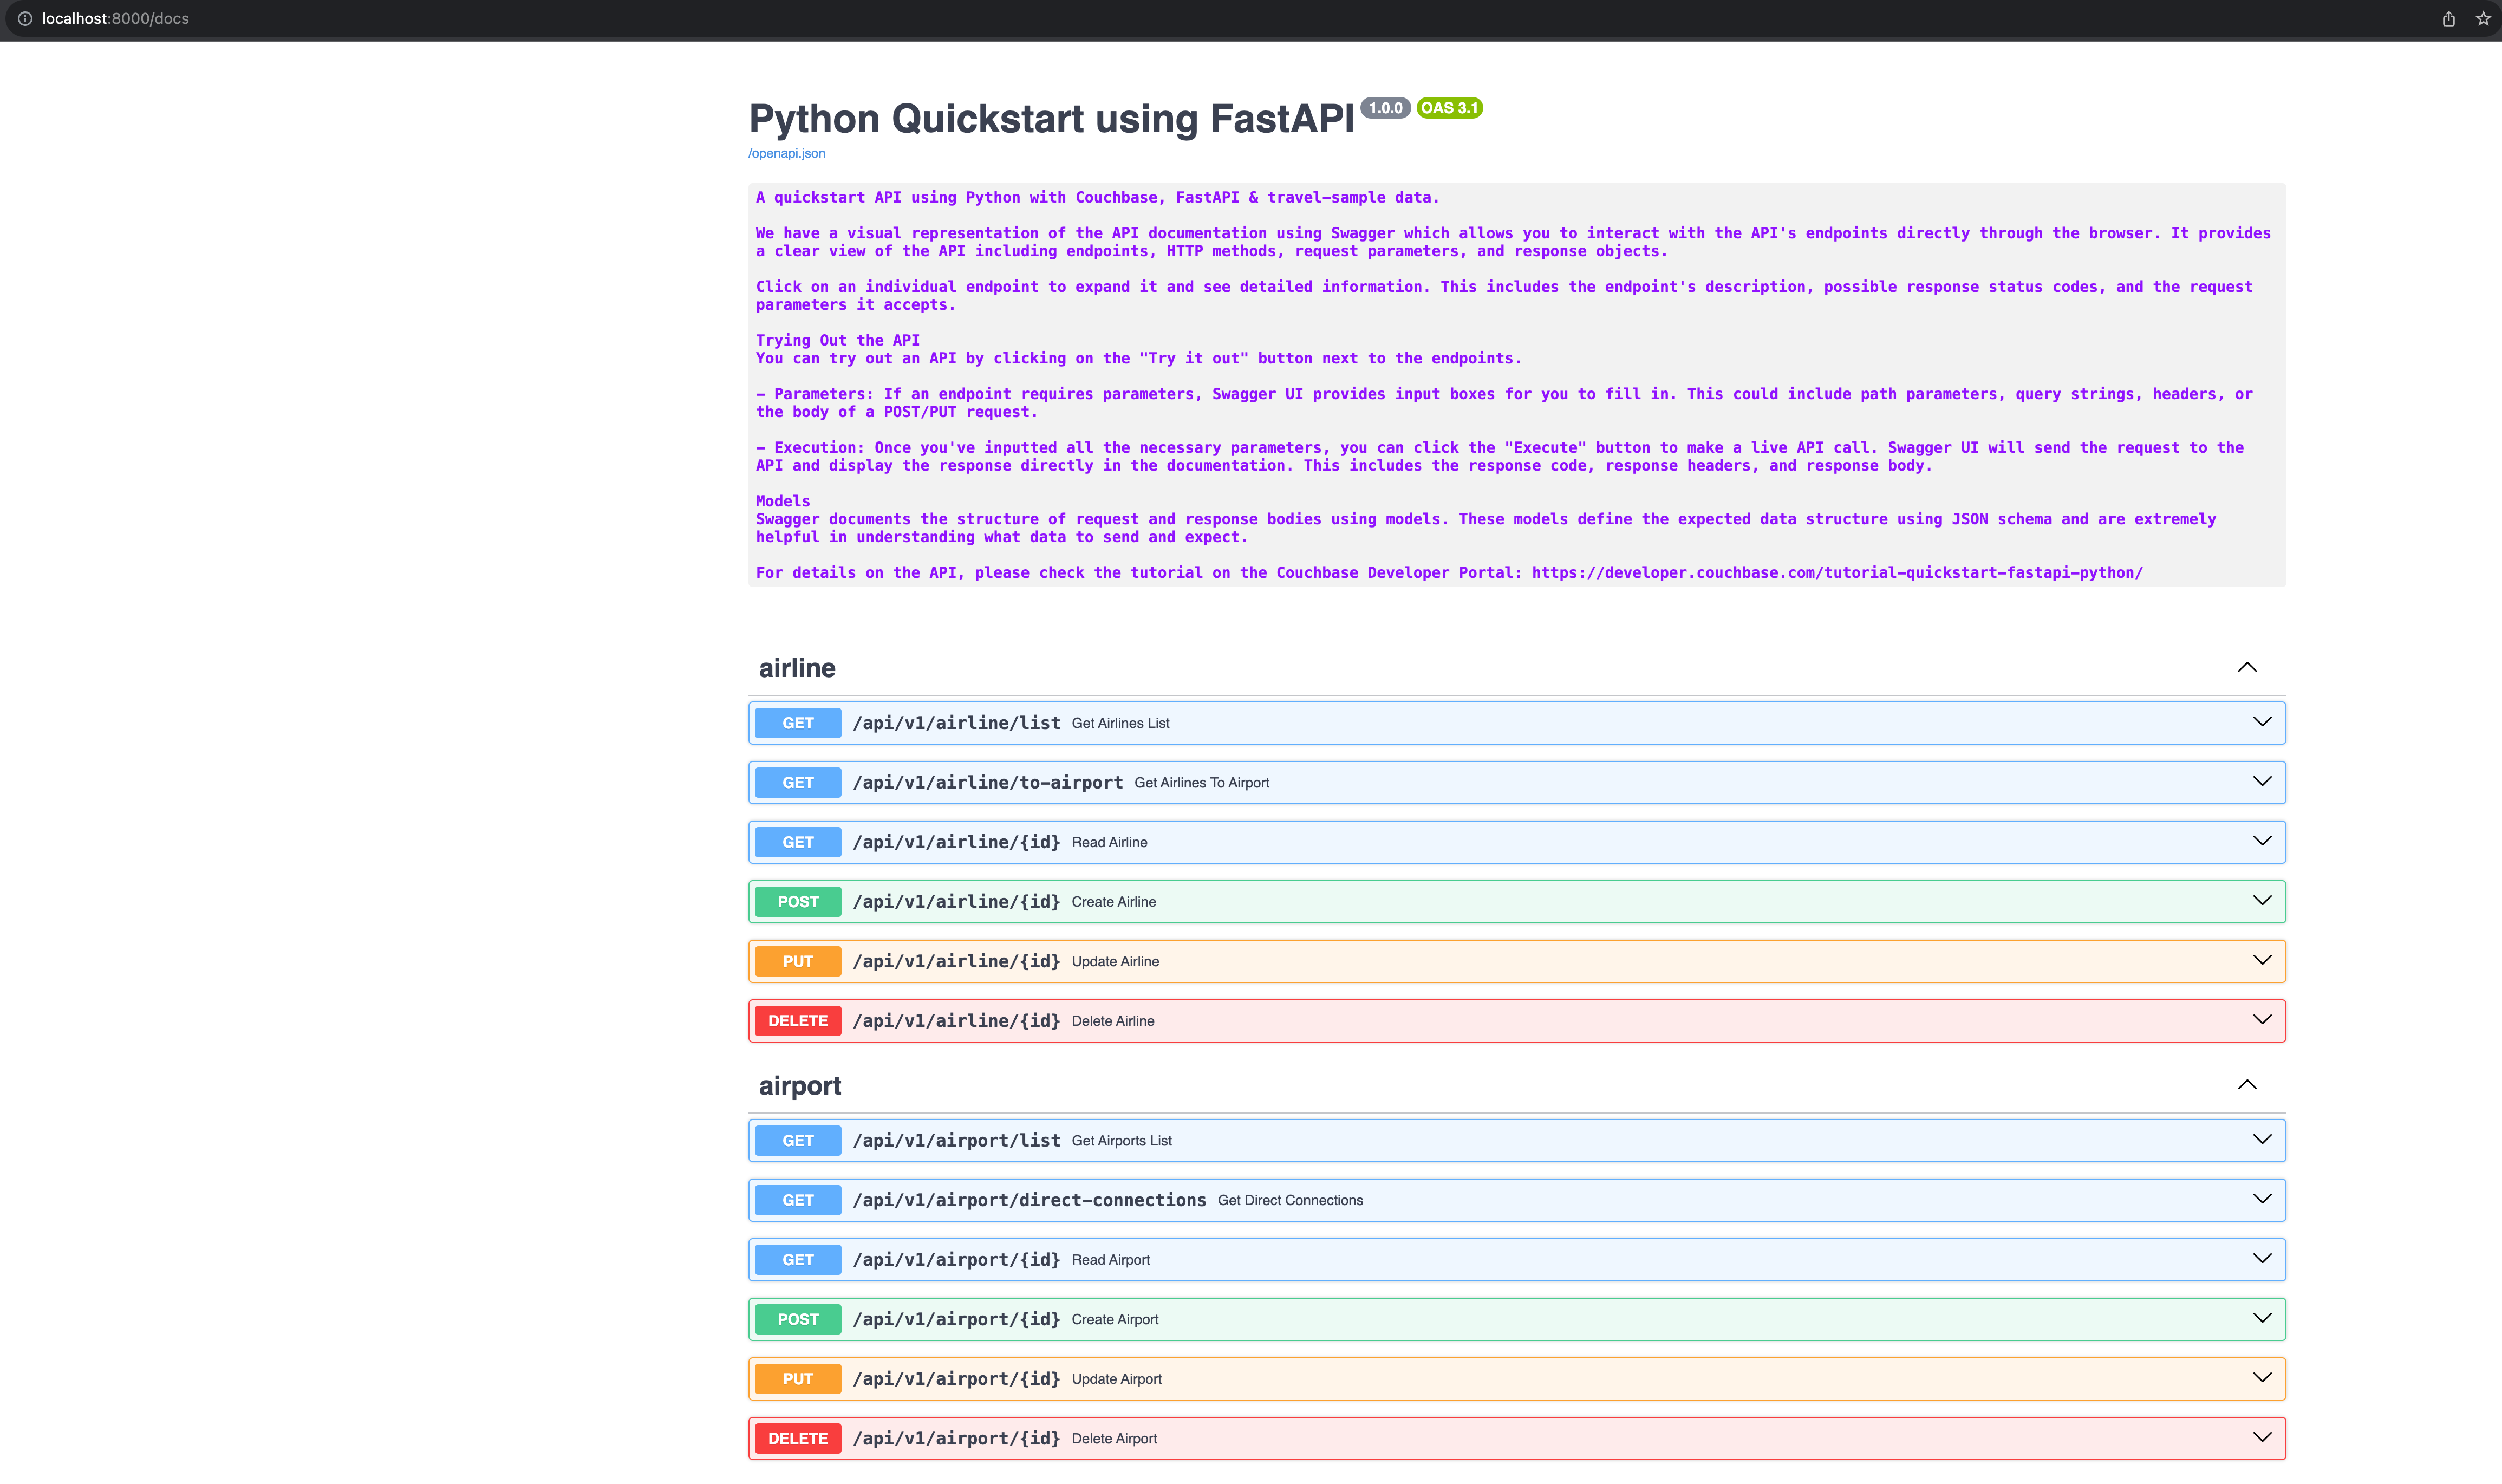Screen dimensions: 2502x1484
Task: Click the info icon beside the page URL
Action: point(24,19)
